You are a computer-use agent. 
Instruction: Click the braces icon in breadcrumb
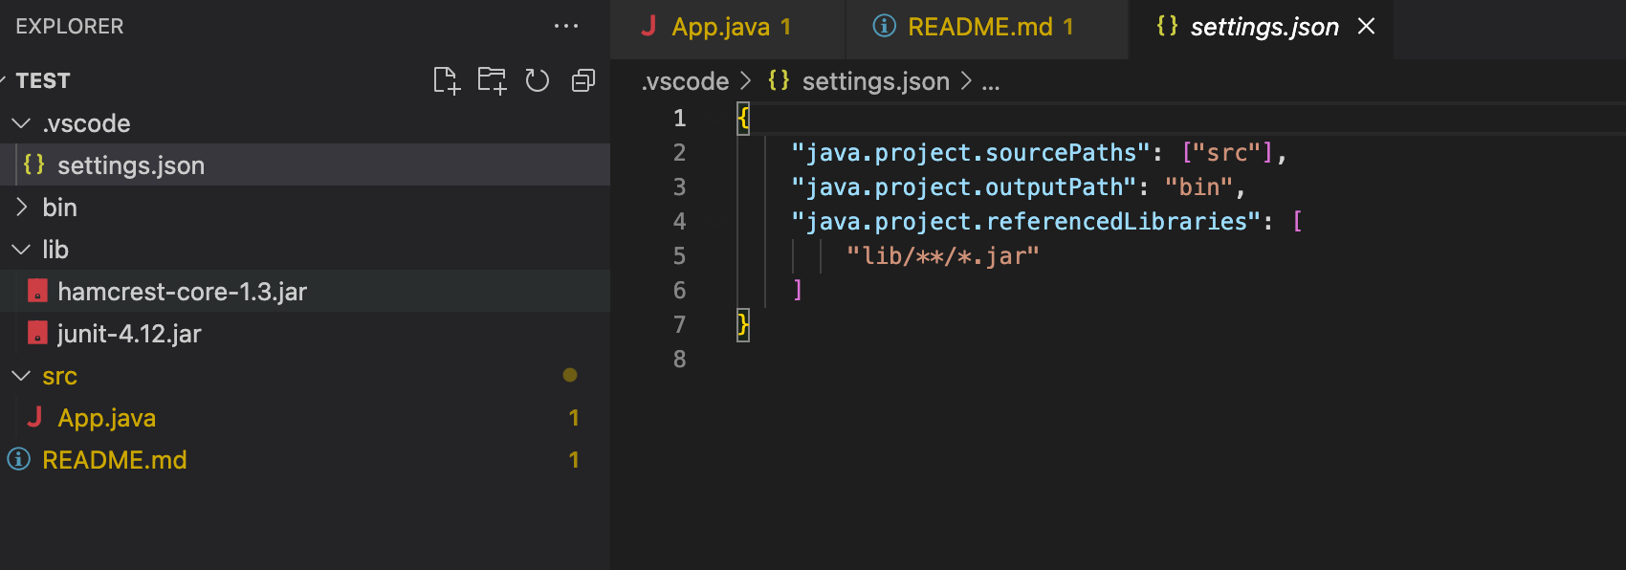coord(779,80)
